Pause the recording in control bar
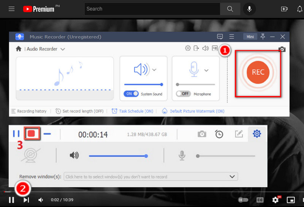304x207 pixels. click(16, 134)
